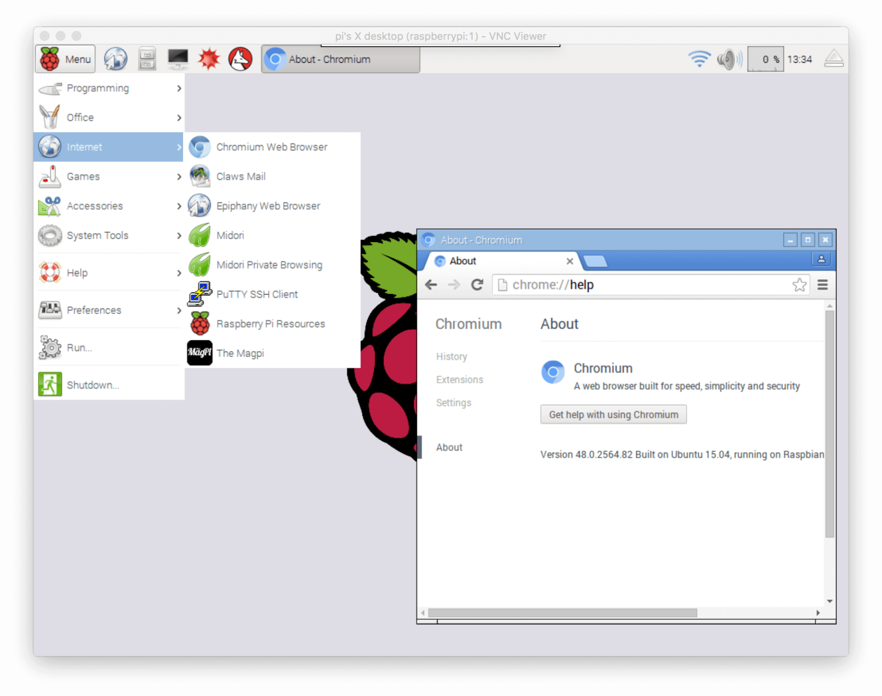
Task: Bookmark page with the star icon
Action: pos(799,285)
